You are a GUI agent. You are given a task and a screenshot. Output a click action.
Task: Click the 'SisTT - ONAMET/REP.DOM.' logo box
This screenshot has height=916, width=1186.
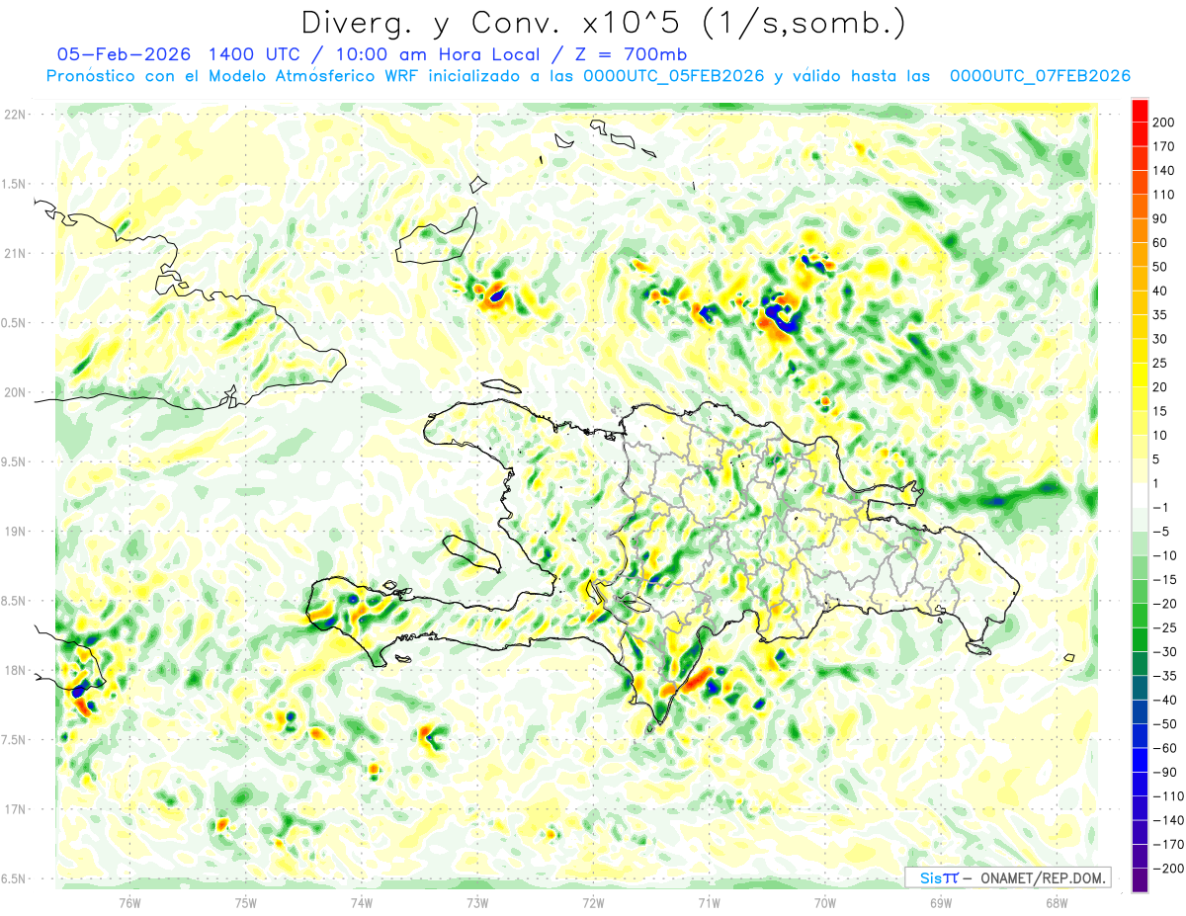pyautogui.click(x=1008, y=877)
